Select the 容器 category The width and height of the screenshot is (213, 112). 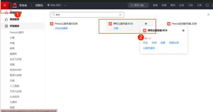(x=12, y=65)
